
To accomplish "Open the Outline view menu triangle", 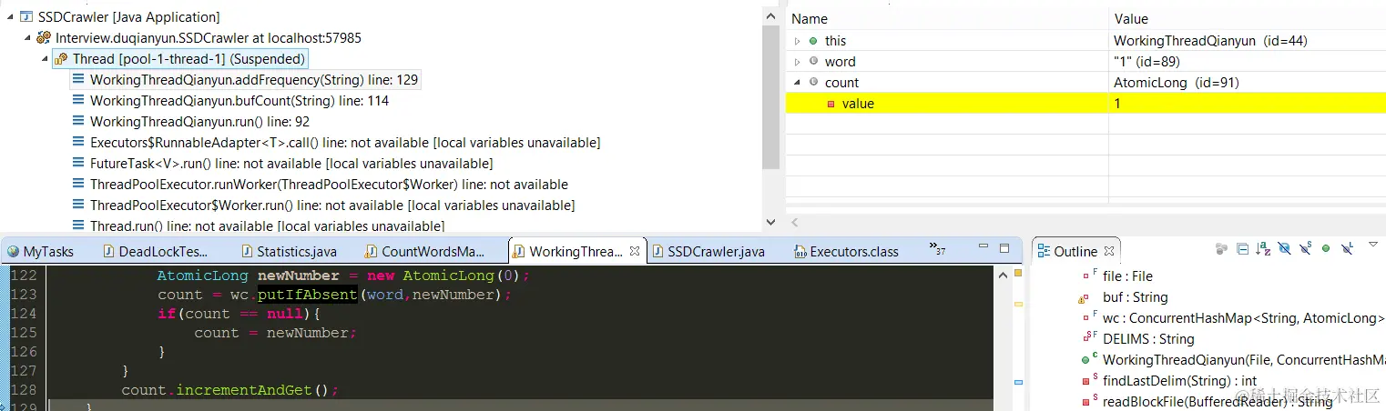I will [x=1373, y=245].
